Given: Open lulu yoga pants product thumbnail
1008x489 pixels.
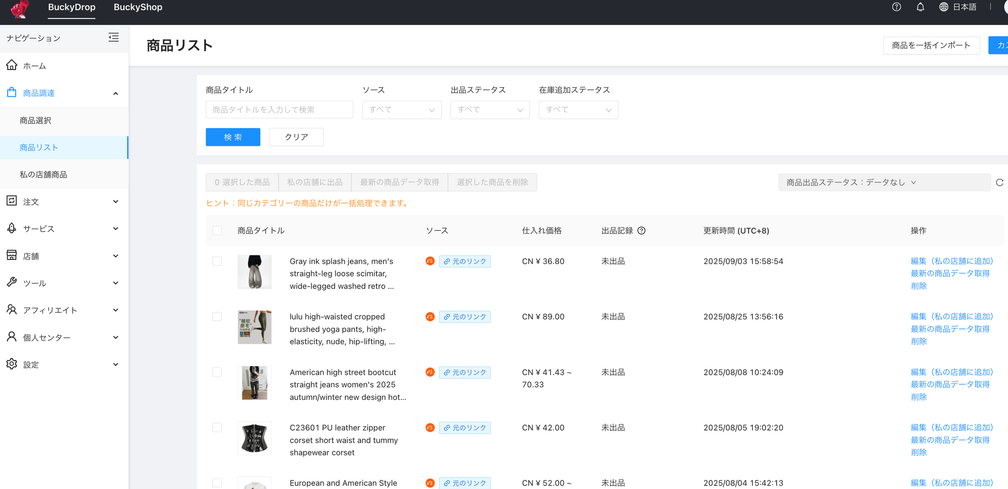Looking at the screenshot, I should tap(255, 327).
